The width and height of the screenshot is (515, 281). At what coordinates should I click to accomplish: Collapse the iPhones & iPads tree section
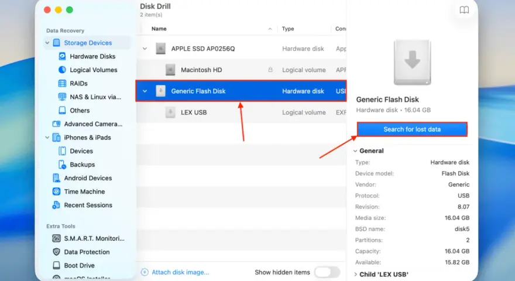pyautogui.click(x=47, y=138)
